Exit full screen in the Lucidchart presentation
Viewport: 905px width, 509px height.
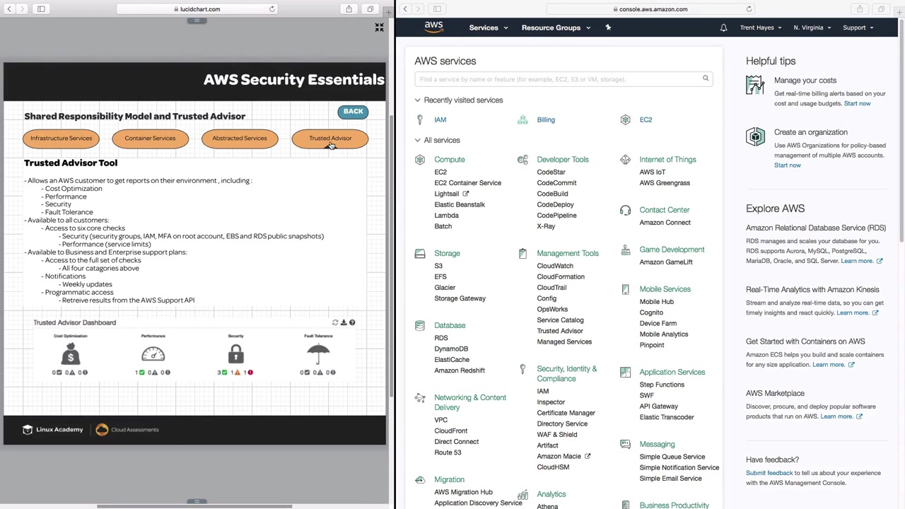[x=379, y=28]
